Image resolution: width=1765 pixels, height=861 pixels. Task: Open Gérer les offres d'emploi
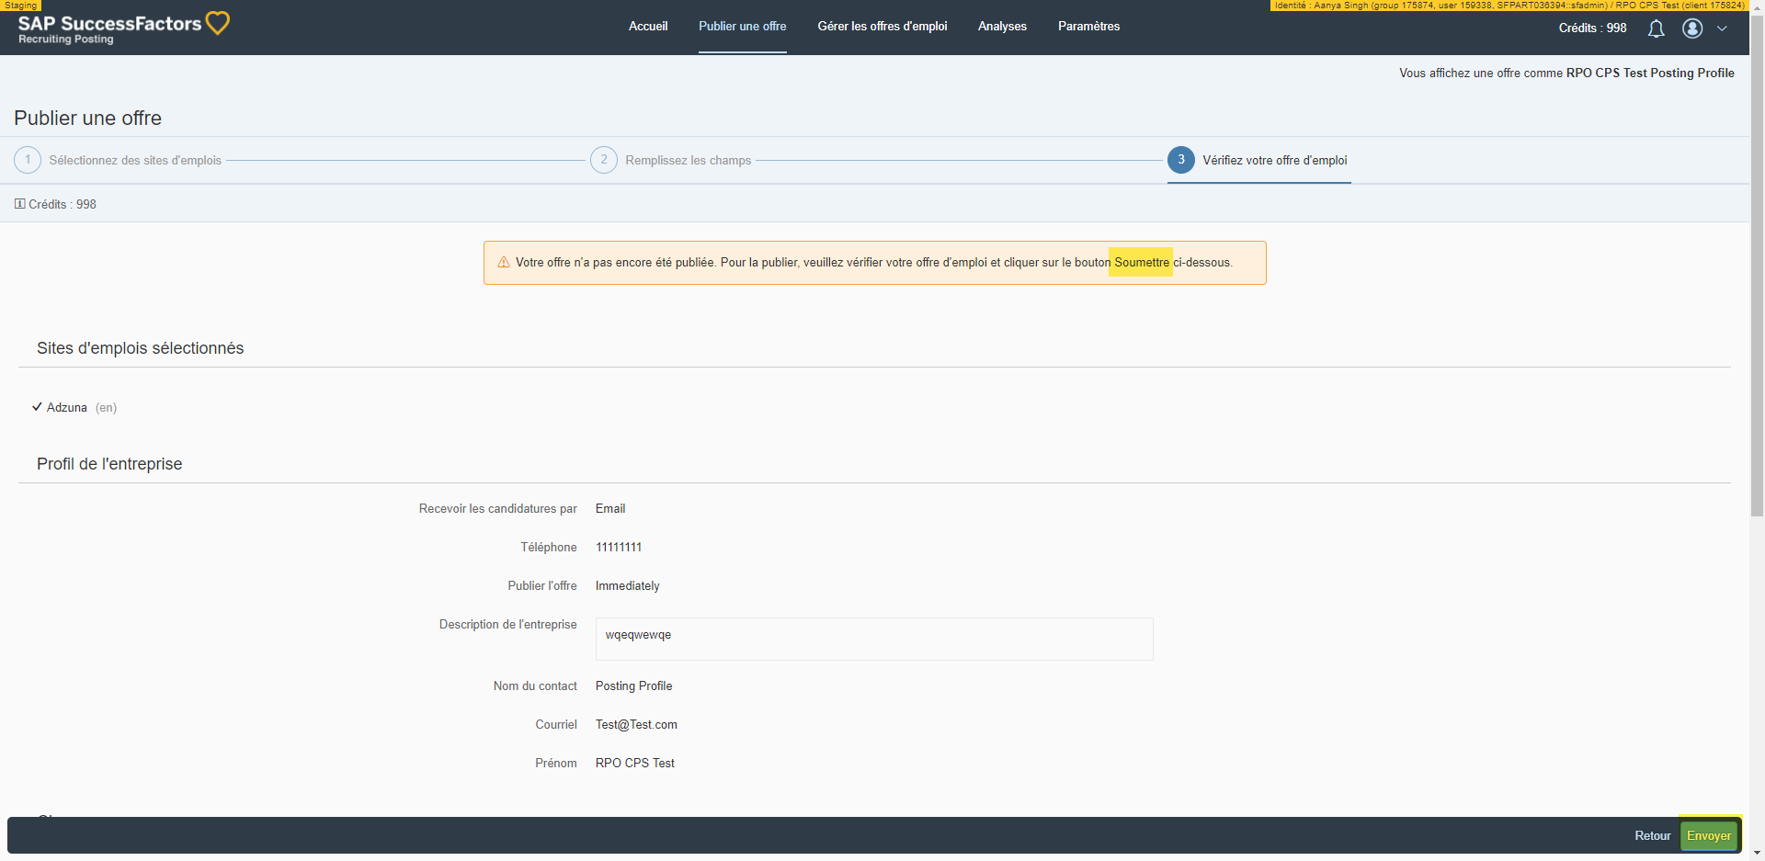[882, 27]
